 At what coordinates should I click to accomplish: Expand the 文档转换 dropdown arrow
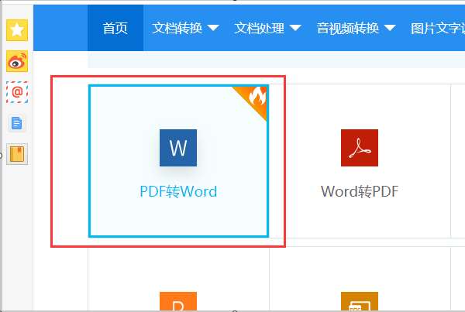click(x=213, y=28)
